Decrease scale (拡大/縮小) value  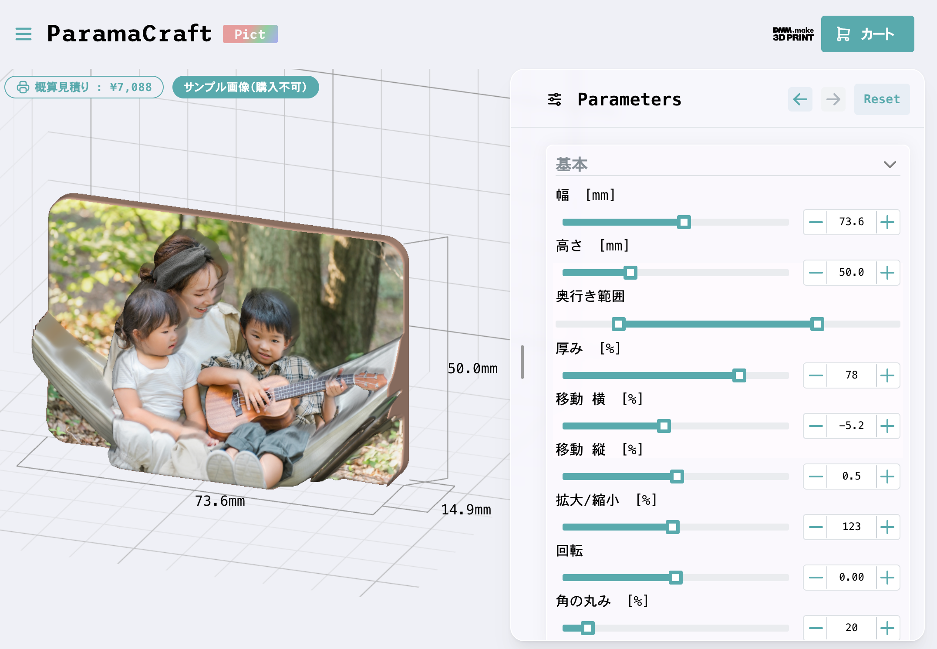816,527
